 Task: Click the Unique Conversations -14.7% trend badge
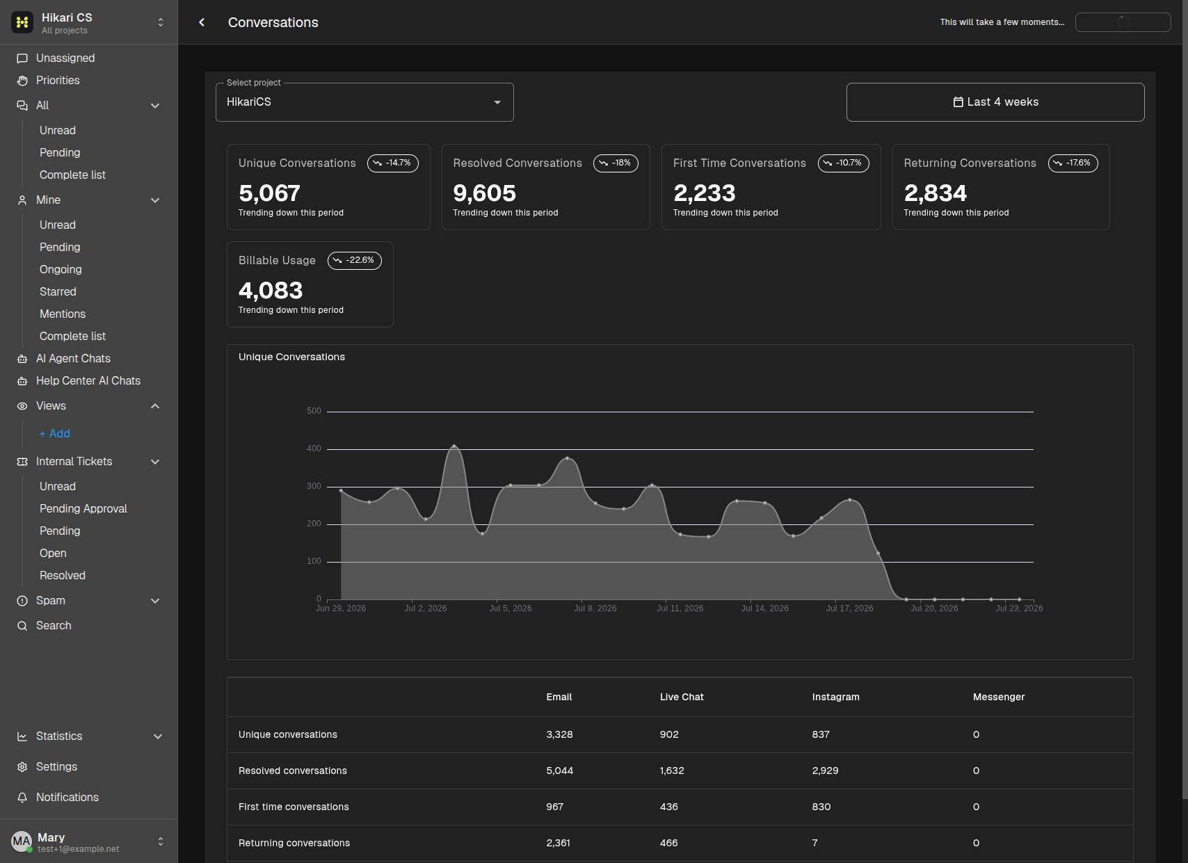(393, 163)
